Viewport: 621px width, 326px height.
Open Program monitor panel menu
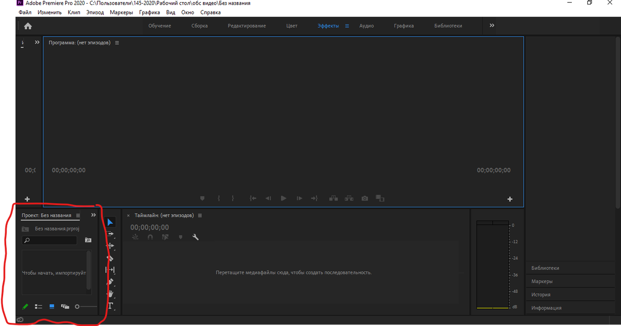click(117, 43)
